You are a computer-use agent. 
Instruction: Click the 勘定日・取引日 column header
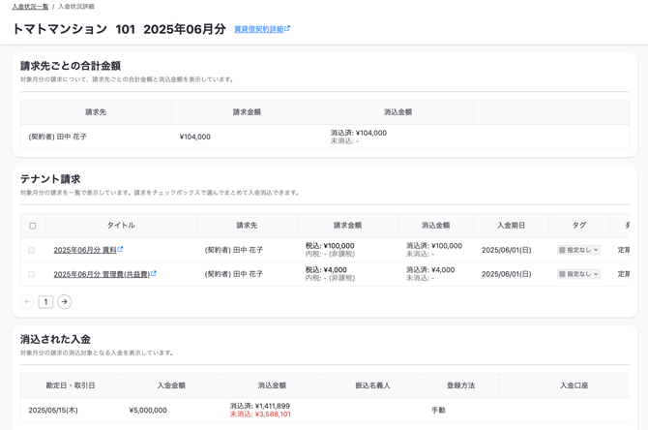pyautogui.click(x=71, y=385)
